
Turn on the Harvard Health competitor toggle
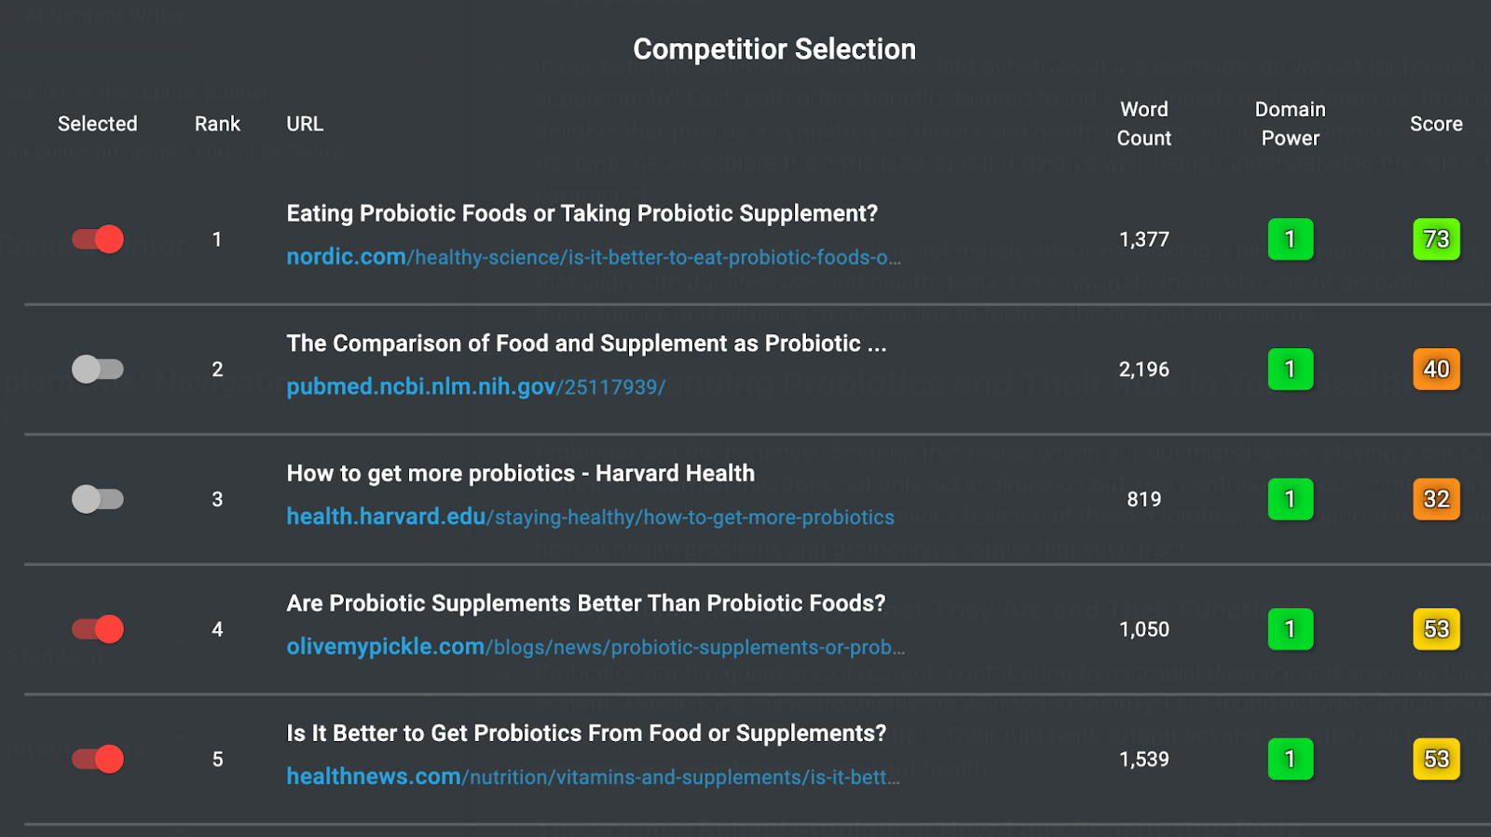98,499
